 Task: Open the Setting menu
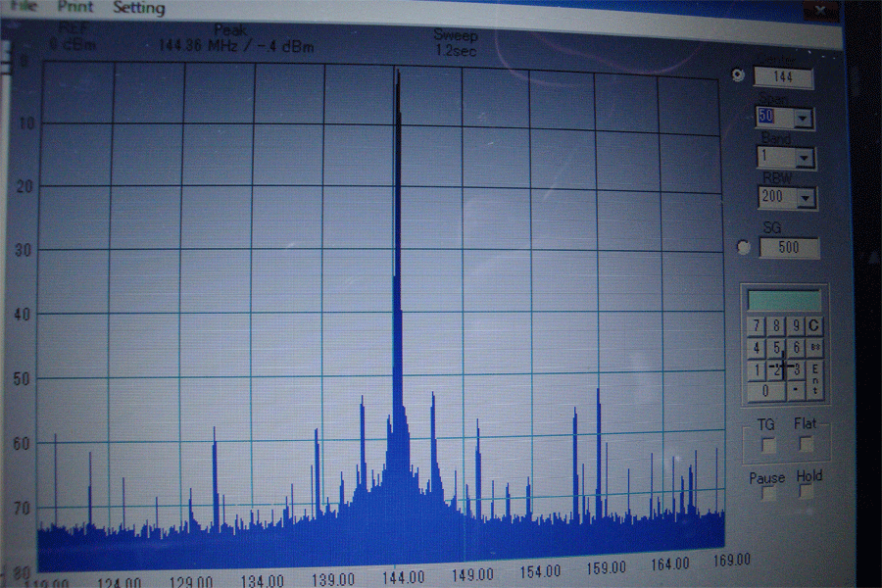pyautogui.click(x=138, y=8)
